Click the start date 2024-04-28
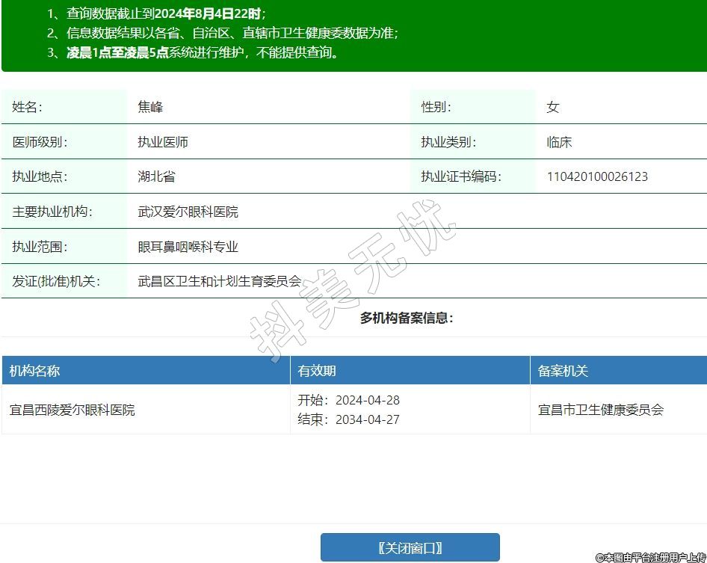The image size is (707, 563). click(x=367, y=400)
